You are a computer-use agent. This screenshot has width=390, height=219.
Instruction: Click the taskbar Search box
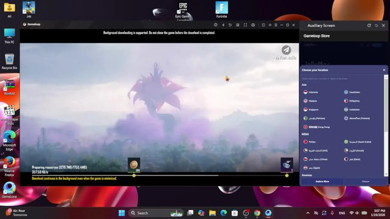click(x=156, y=213)
